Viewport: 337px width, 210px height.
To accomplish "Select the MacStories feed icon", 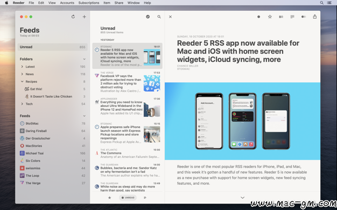I will [x=22, y=146].
